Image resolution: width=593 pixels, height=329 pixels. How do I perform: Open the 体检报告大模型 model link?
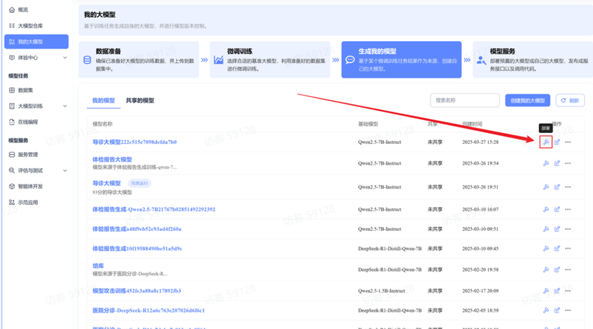[x=112, y=160]
